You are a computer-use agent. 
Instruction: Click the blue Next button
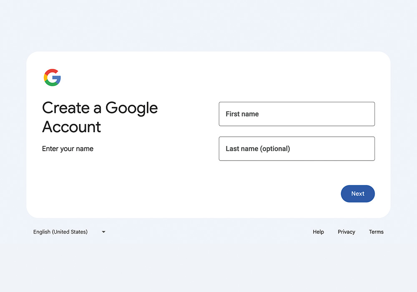(358, 194)
